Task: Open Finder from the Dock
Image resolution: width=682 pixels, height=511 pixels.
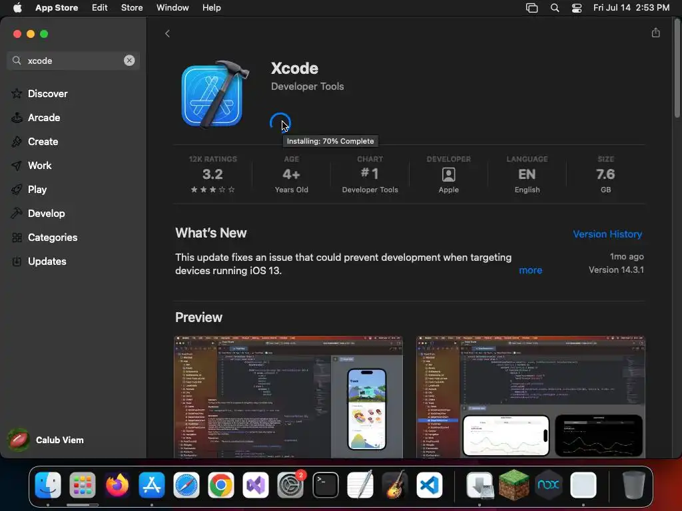Action: pos(48,485)
